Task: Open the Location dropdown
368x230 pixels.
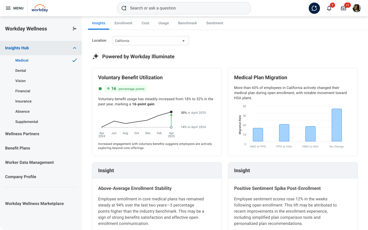Action: click(151, 41)
